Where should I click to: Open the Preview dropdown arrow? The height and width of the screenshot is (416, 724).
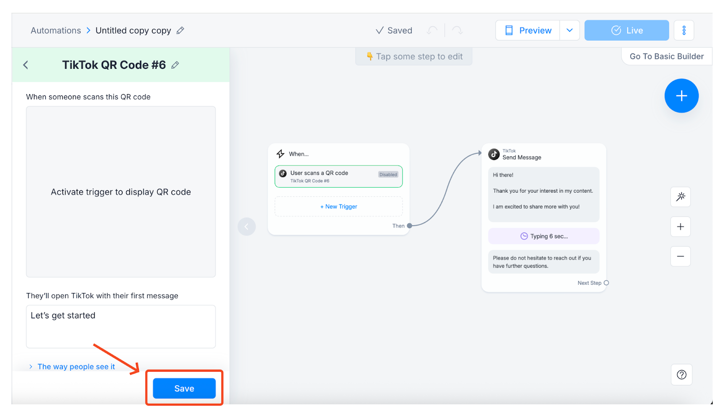(x=569, y=30)
